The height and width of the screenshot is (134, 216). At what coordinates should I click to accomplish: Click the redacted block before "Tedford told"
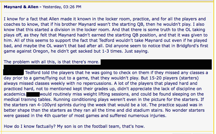13,72
